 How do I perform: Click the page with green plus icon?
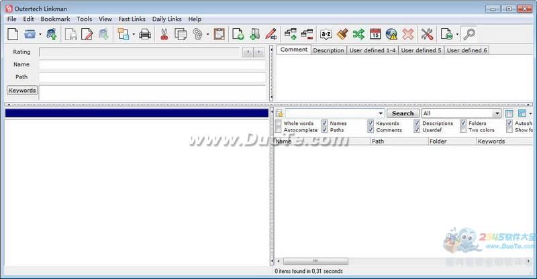pyautogui.click(x=238, y=34)
